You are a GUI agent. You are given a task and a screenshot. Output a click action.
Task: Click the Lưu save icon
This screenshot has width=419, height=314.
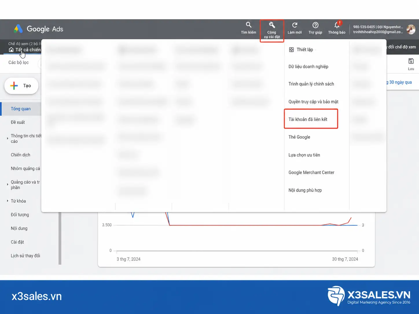411,64
